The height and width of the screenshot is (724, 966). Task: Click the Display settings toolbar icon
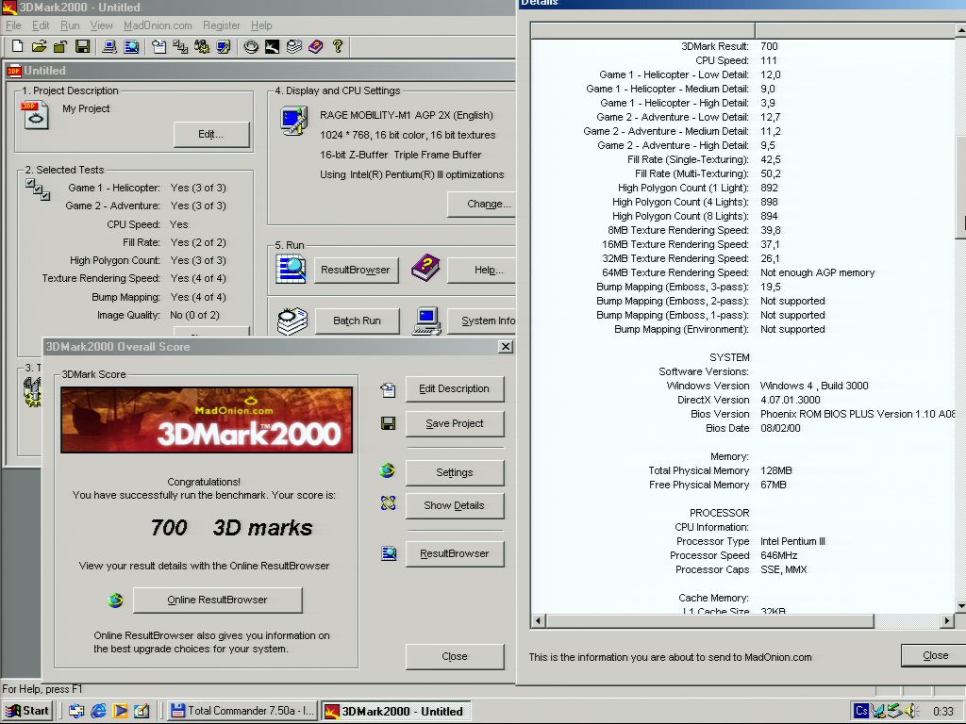coord(223,46)
